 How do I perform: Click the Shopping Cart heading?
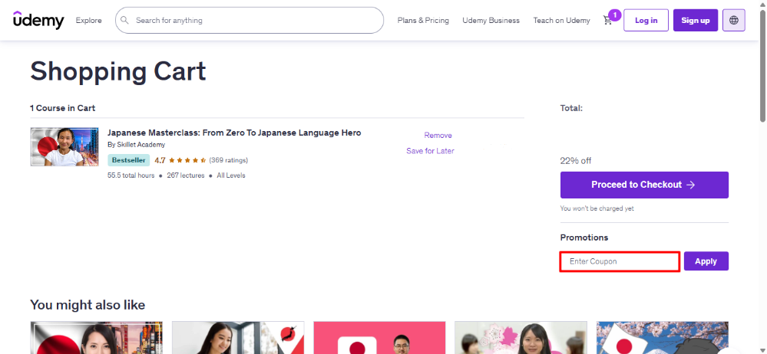118,71
